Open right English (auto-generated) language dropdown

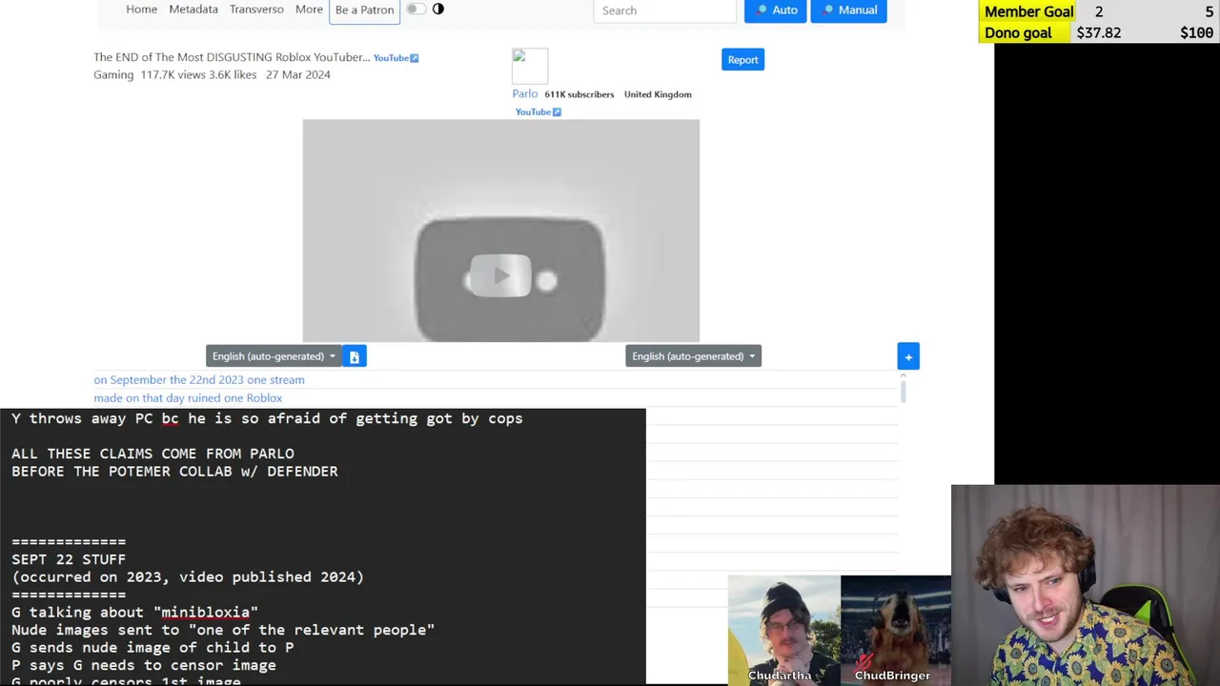click(x=693, y=356)
